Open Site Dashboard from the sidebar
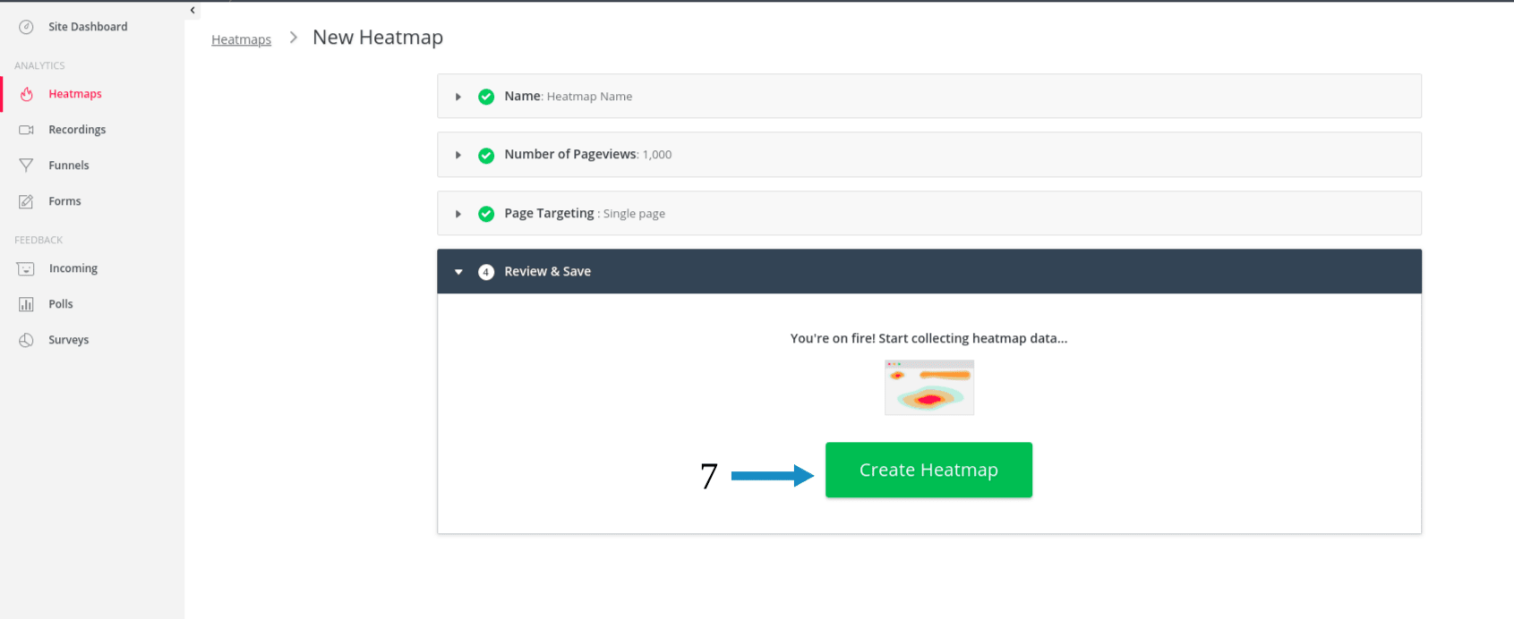 click(x=88, y=27)
